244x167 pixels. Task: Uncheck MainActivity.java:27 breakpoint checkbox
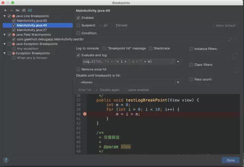pos(14,30)
